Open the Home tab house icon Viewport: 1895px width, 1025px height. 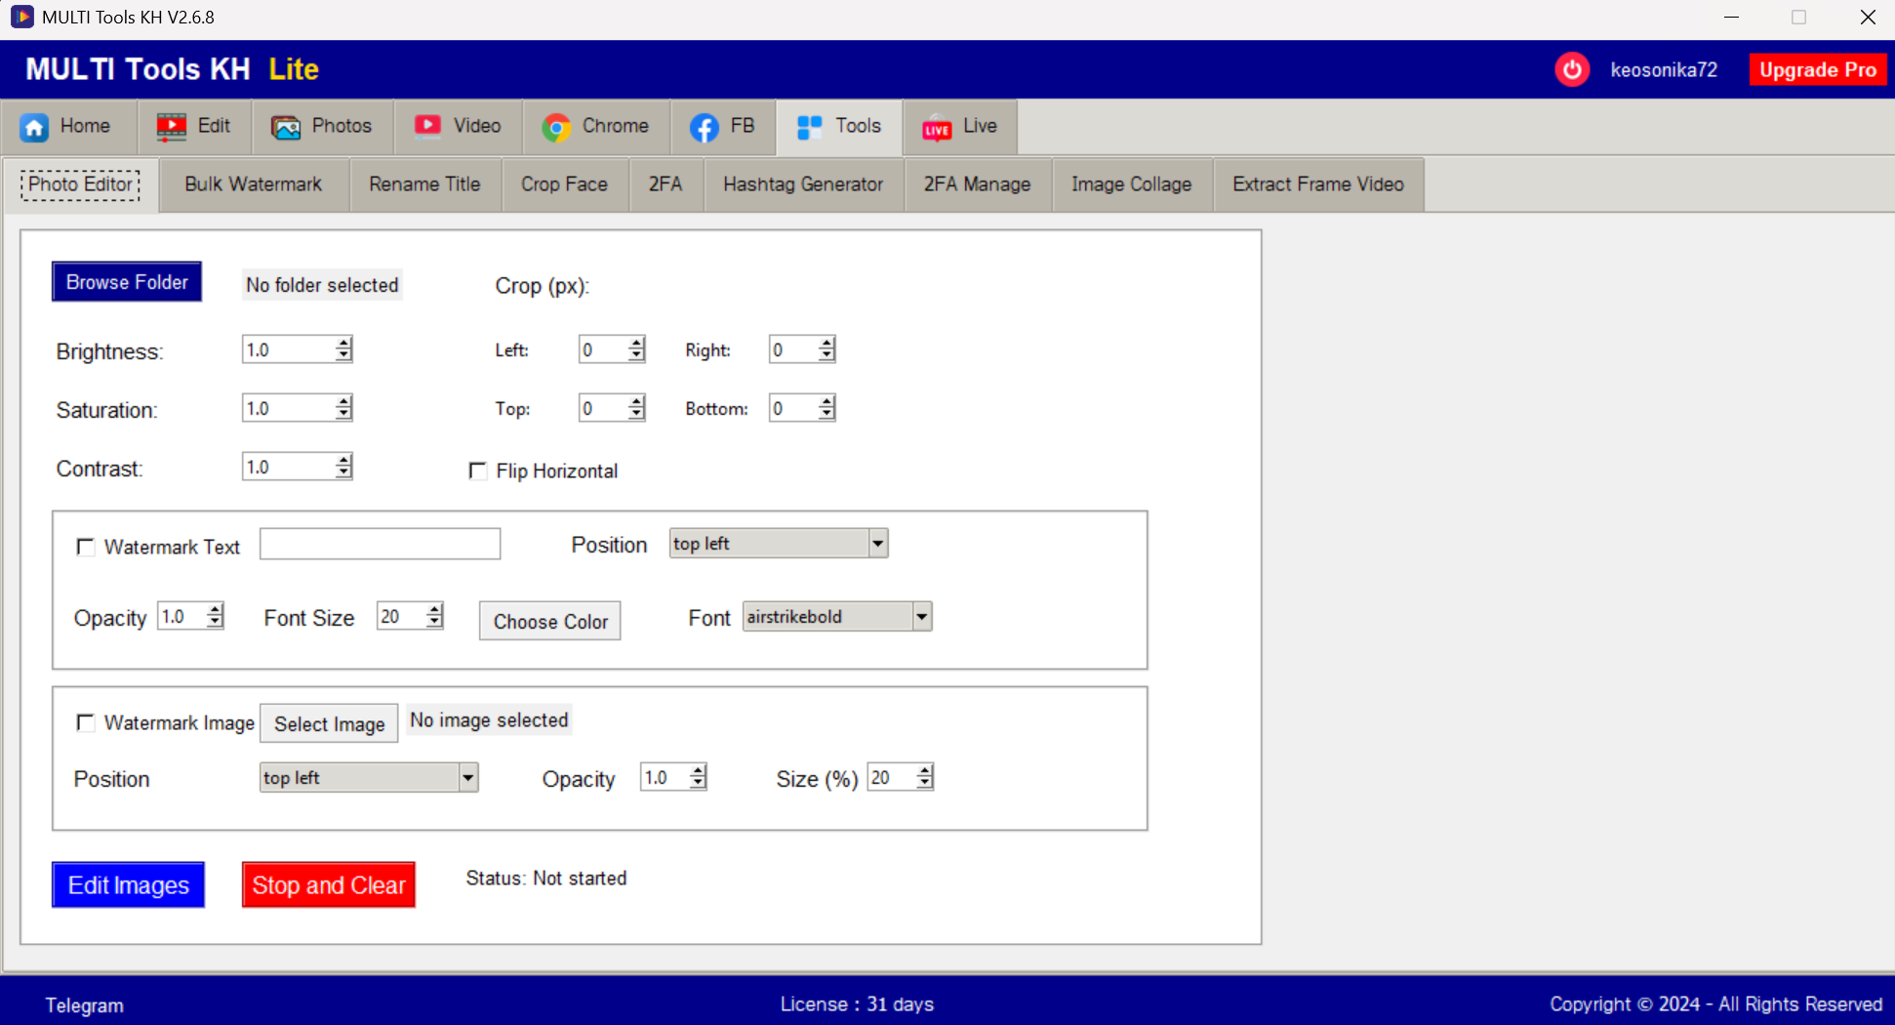(35, 127)
